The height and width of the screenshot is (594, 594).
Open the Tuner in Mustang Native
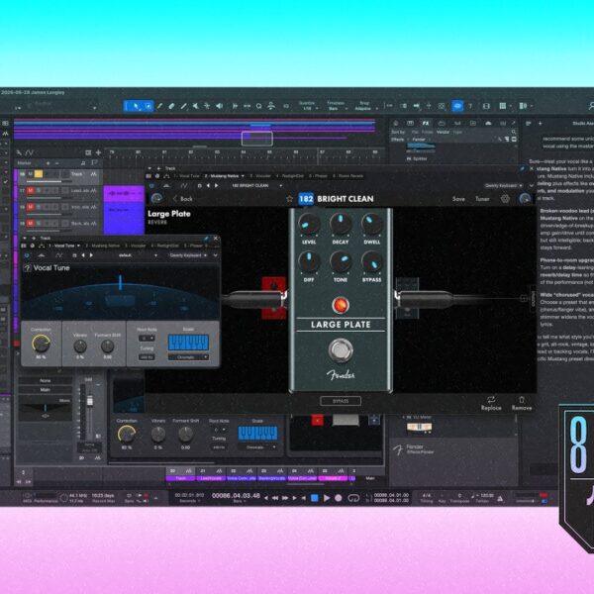click(482, 199)
